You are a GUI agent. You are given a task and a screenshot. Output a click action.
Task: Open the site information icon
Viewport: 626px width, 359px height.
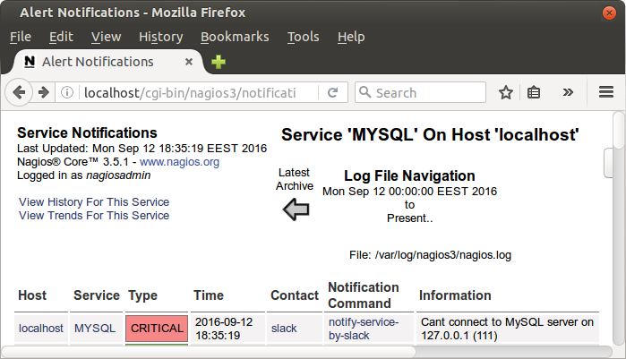[67, 92]
